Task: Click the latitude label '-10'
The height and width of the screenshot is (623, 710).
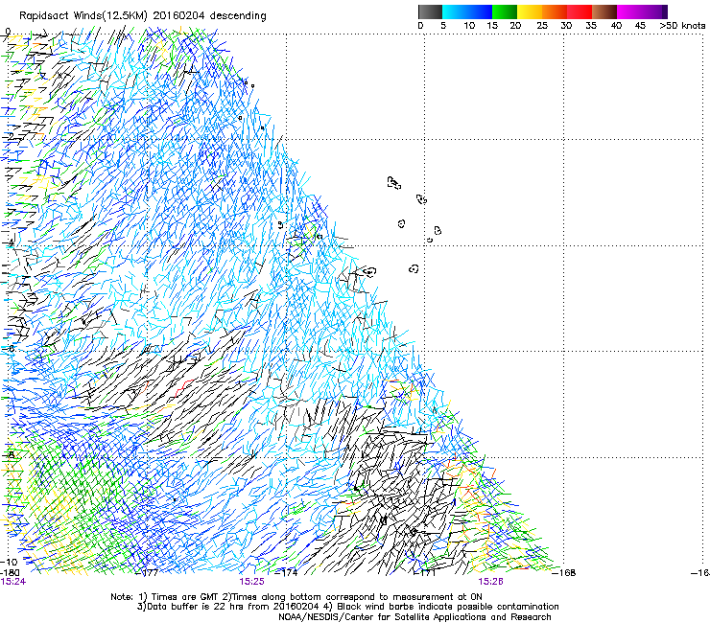Action: point(9,563)
